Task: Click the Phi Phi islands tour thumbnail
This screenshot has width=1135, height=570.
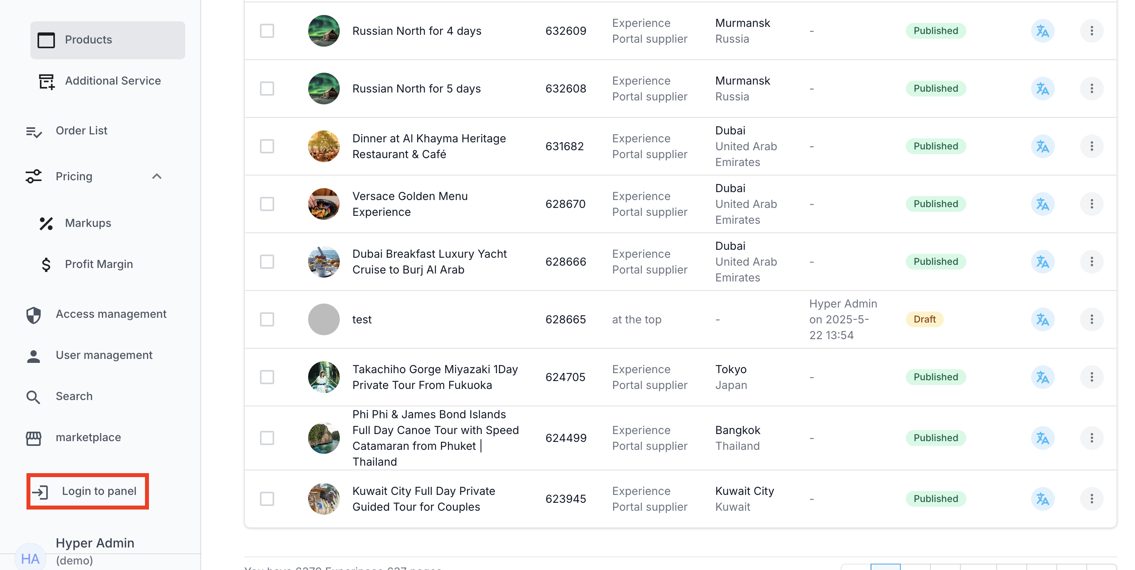Action: 324,438
